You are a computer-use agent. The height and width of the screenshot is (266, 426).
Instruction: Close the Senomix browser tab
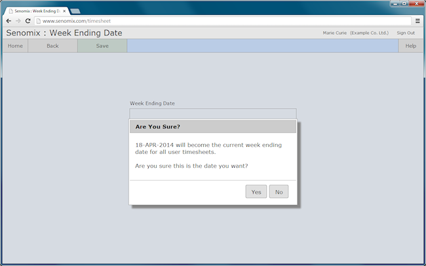pyautogui.click(x=64, y=11)
